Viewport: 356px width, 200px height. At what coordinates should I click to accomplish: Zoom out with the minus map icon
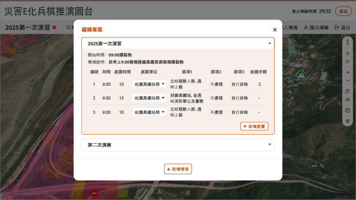pos(348,81)
